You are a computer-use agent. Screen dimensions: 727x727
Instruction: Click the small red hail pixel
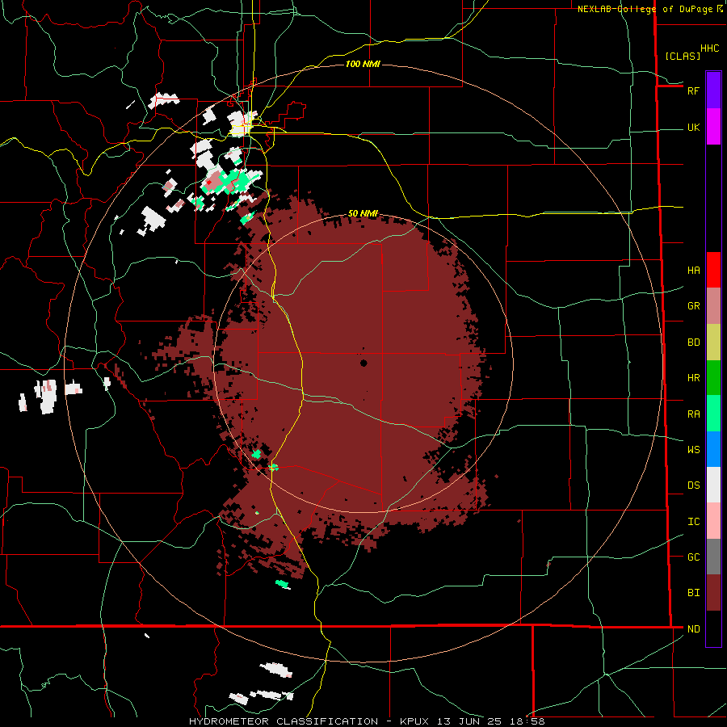[208, 183]
